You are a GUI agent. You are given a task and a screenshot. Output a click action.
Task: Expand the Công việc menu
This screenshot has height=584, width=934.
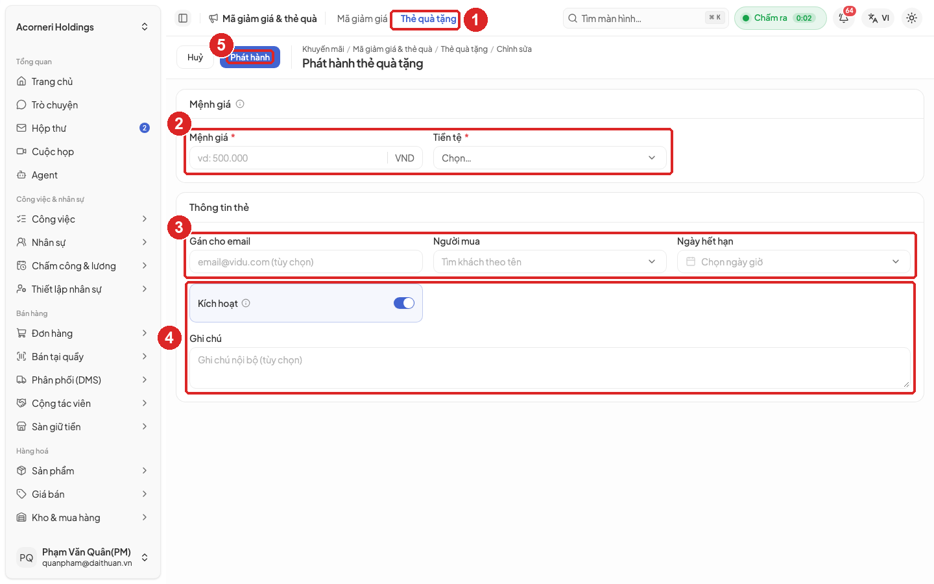(83, 219)
